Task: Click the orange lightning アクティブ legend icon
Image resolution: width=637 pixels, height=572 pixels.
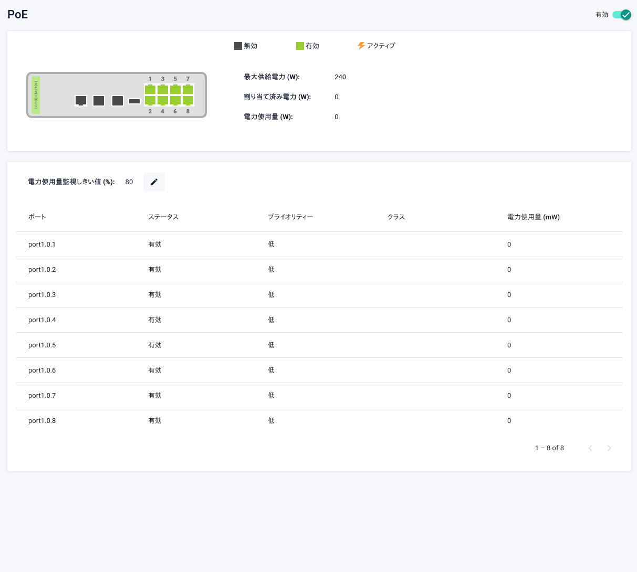Action: 361,46
